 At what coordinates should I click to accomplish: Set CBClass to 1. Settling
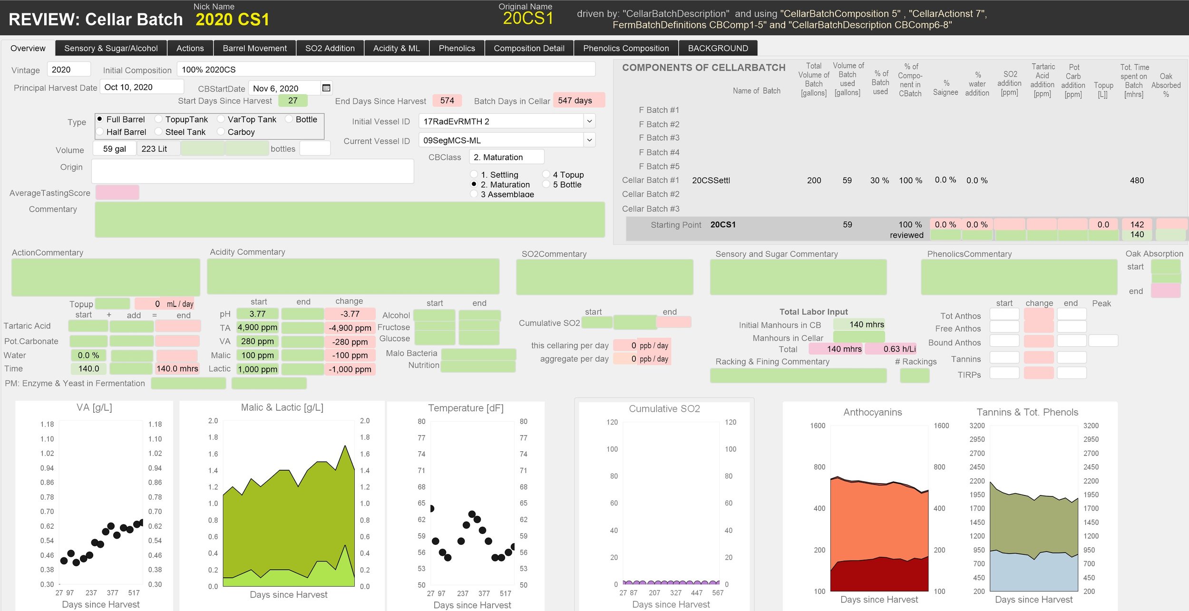pos(474,175)
